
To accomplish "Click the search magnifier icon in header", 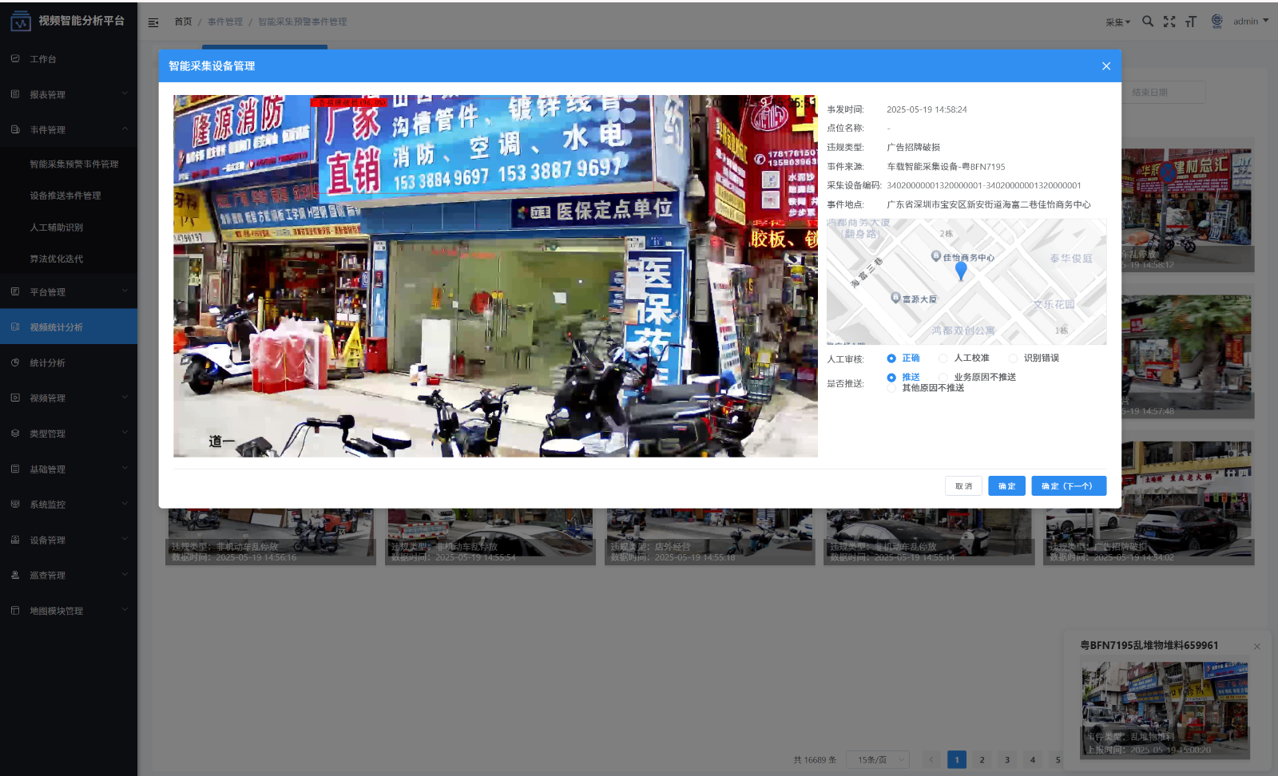I will tap(1147, 22).
